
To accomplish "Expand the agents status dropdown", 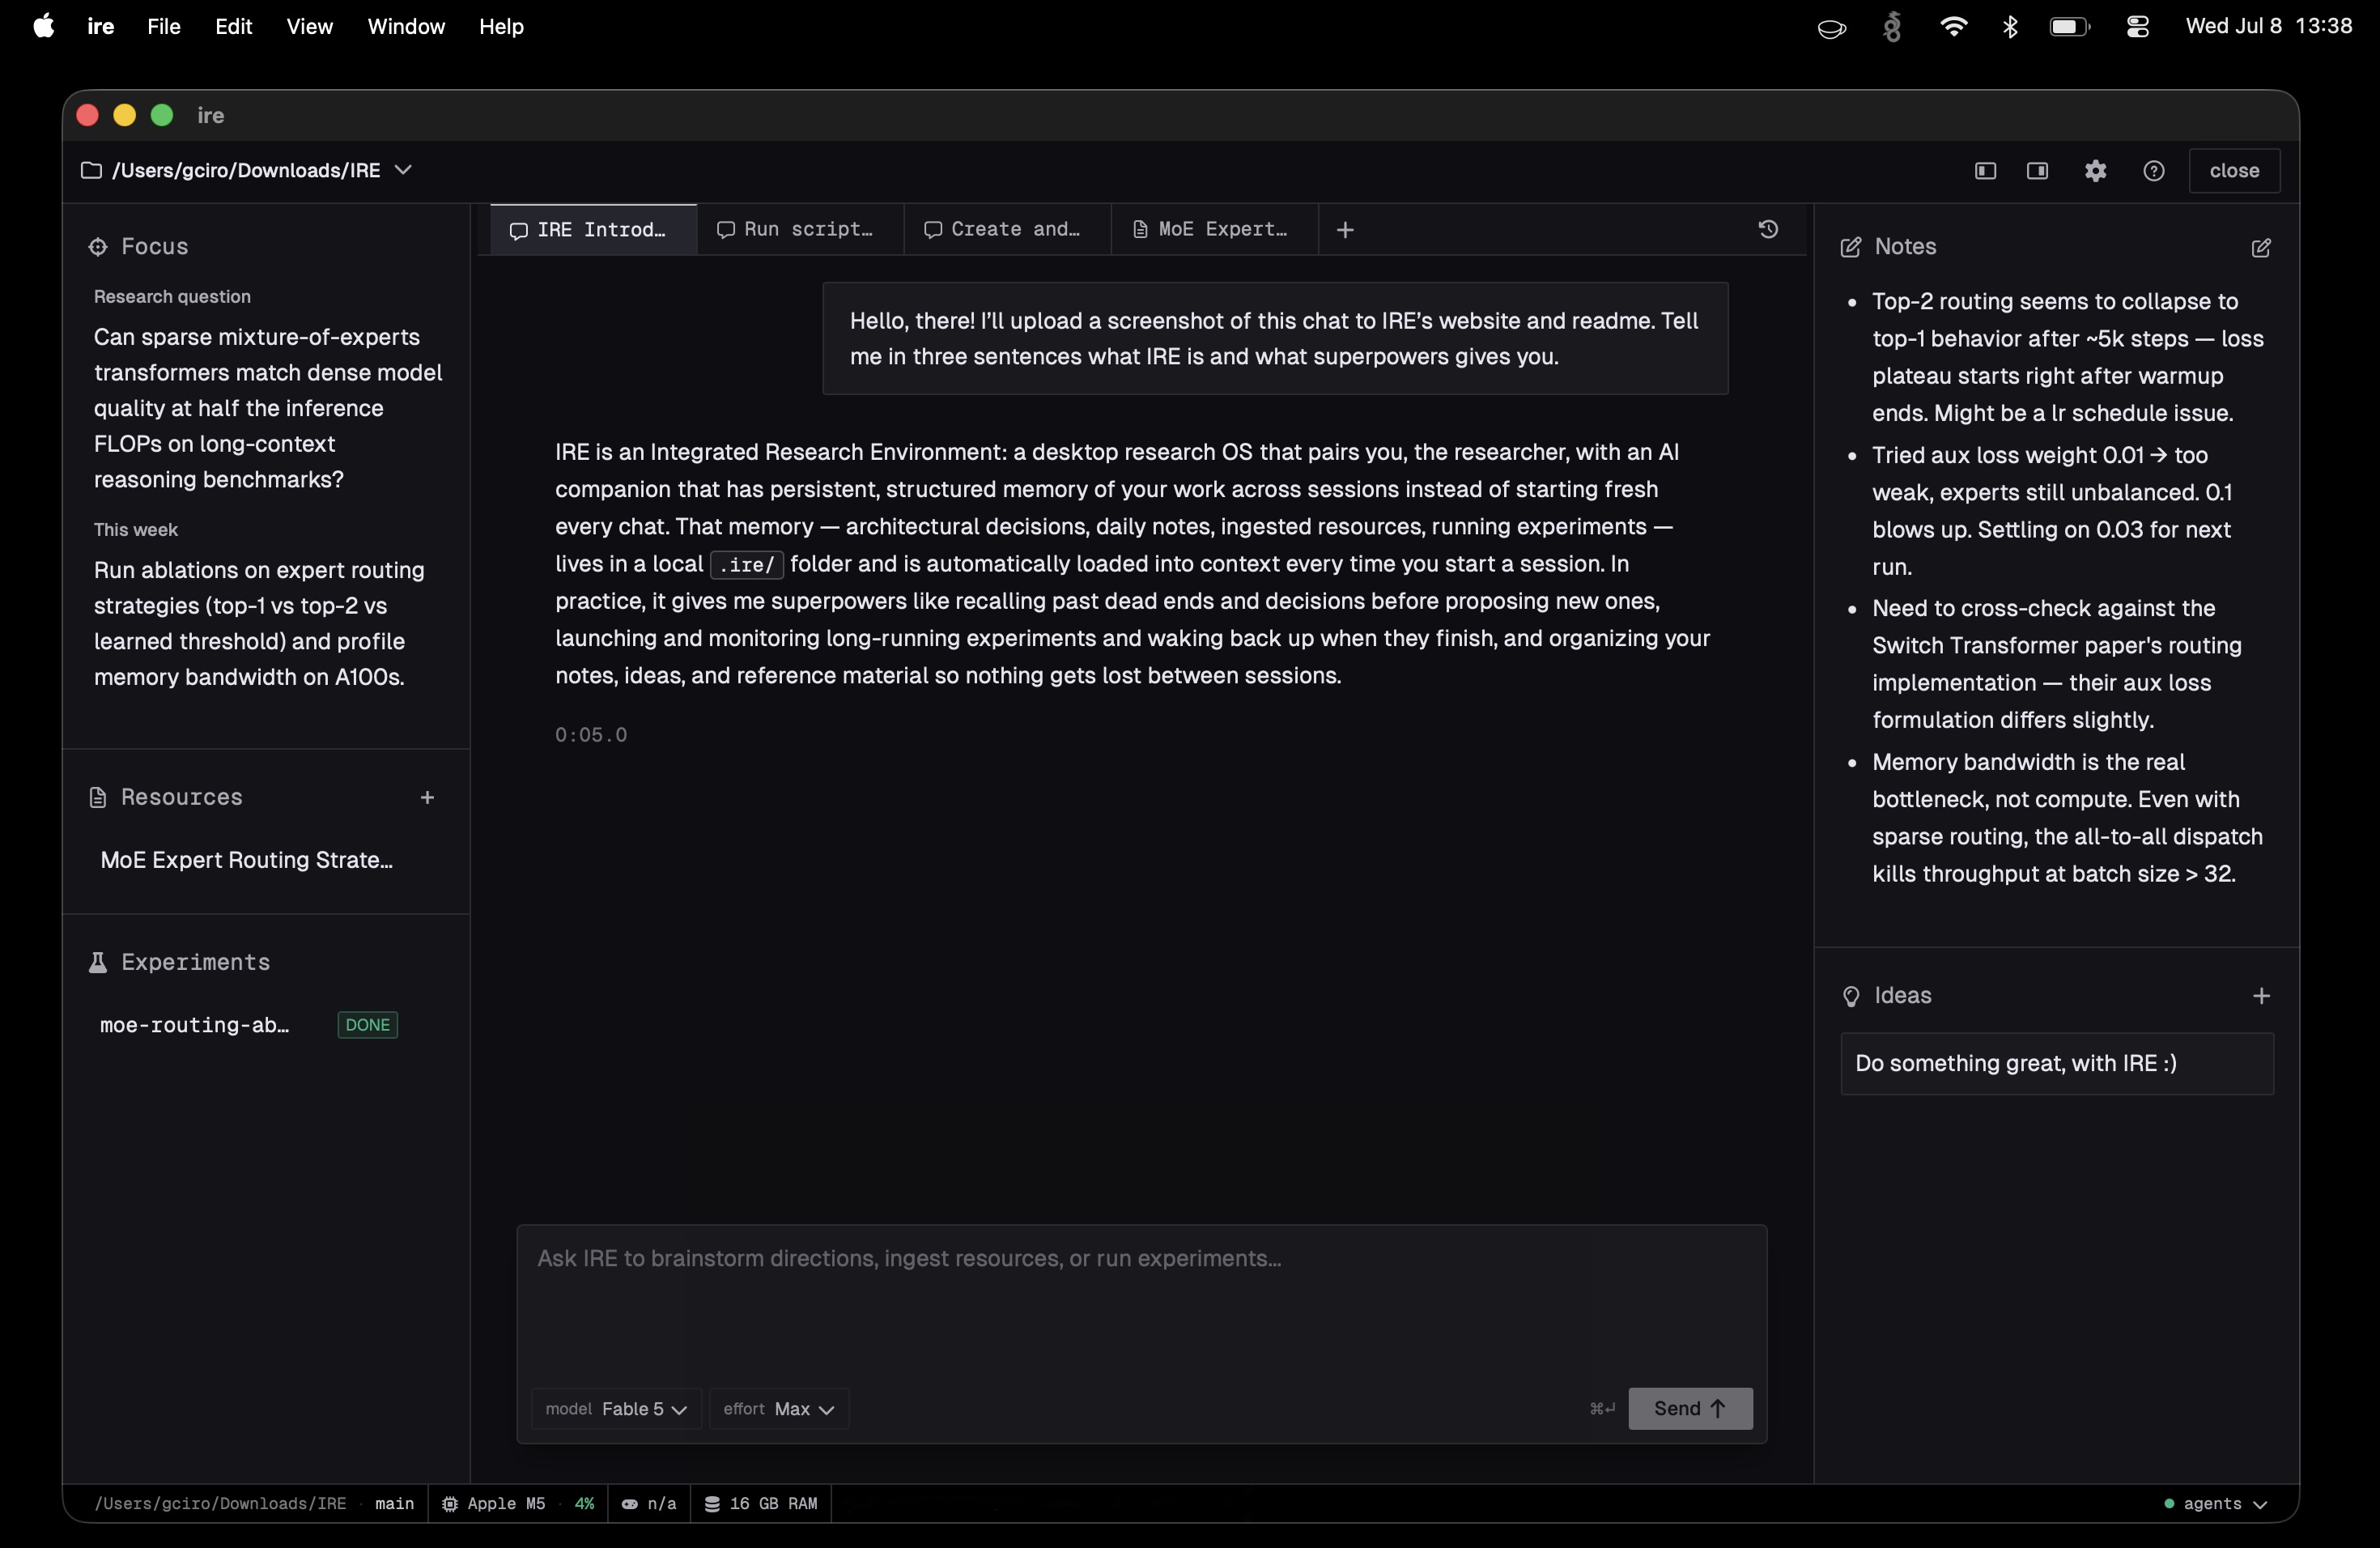I will tap(2215, 1503).
